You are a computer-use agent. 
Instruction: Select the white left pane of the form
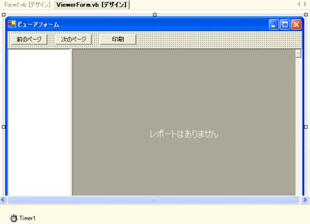pyautogui.click(x=39, y=122)
